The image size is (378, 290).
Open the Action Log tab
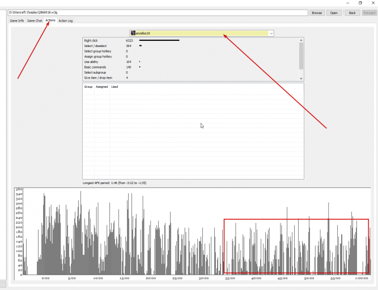coord(66,21)
